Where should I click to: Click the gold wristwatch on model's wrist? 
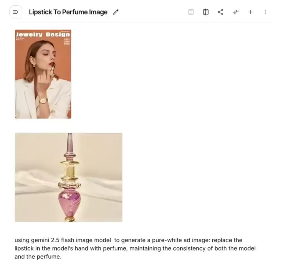coord(43,100)
